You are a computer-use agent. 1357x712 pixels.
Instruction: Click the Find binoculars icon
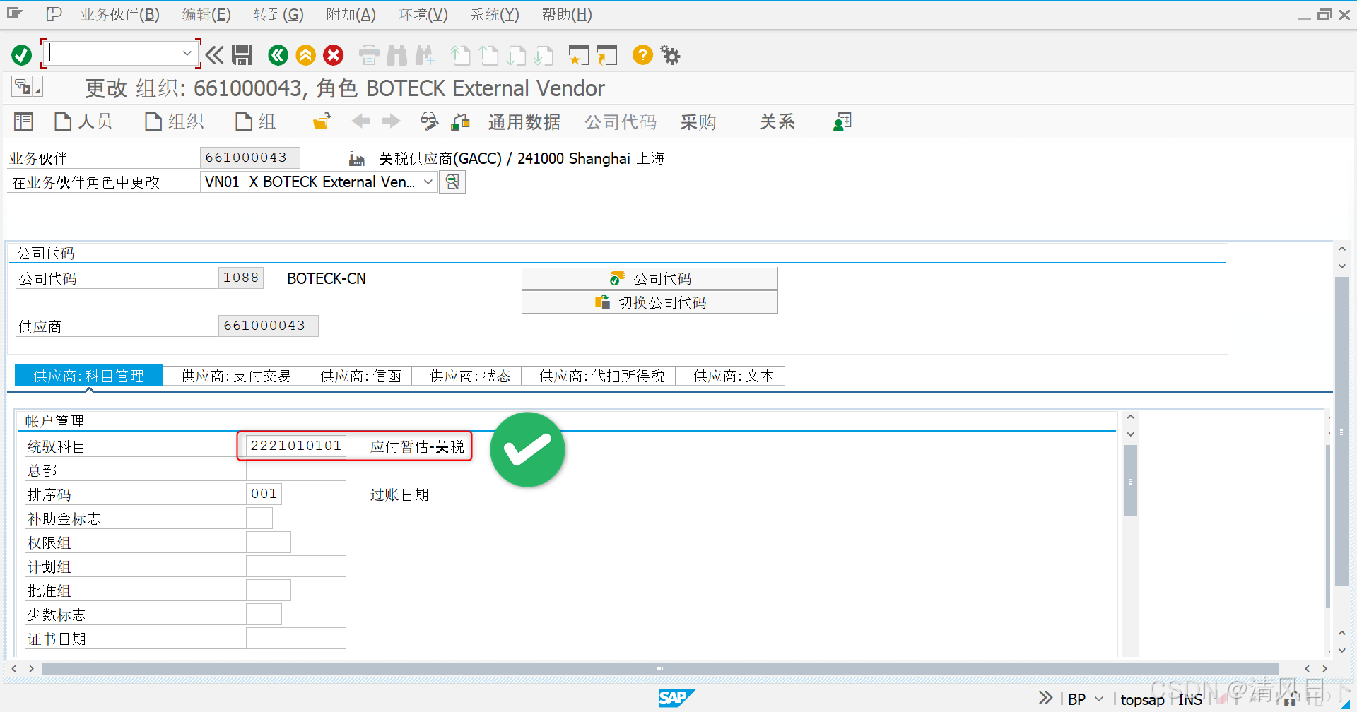(397, 55)
